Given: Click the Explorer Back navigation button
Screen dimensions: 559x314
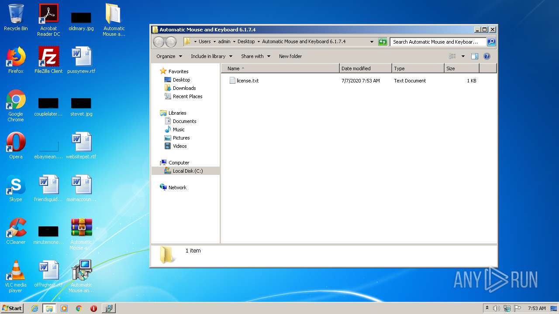Looking at the screenshot, I should click(159, 42).
